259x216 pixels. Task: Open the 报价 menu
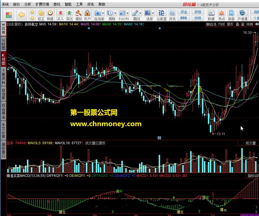click(x=16, y=4)
